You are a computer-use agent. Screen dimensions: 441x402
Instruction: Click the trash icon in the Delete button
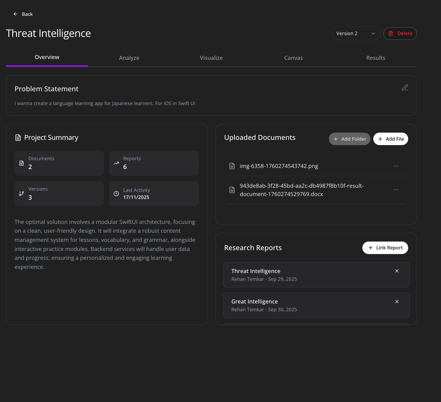point(390,33)
